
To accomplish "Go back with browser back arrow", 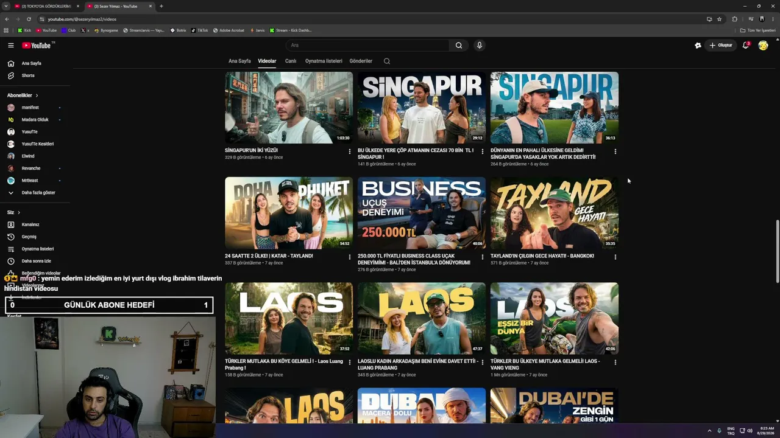I will [7, 19].
